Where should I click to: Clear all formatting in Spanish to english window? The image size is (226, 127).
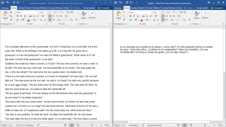point(43,16)
